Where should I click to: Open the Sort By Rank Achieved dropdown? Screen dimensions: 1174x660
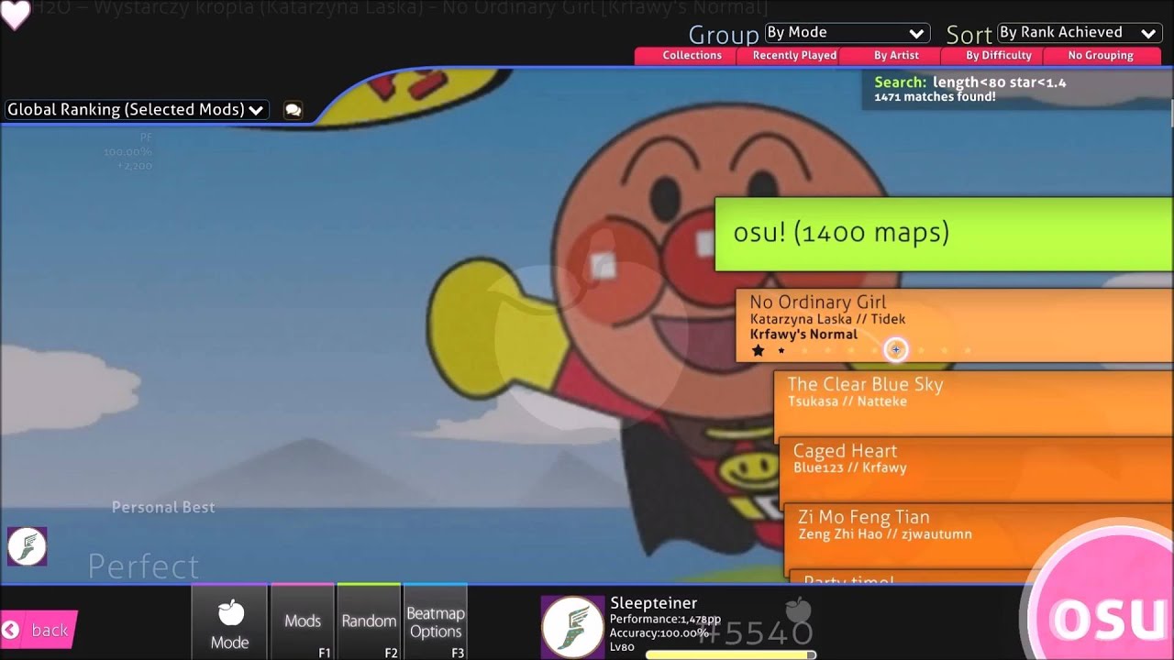point(1079,33)
